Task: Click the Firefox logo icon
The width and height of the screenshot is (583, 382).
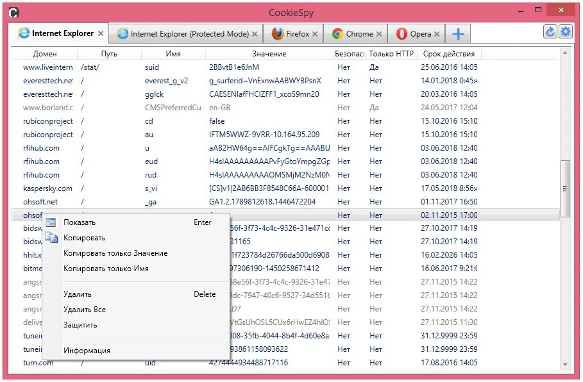Action: (x=277, y=34)
